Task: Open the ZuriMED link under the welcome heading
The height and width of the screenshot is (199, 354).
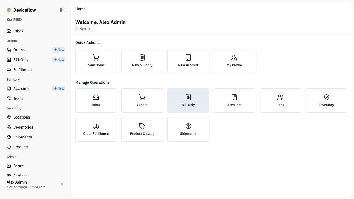Action: coord(82,29)
